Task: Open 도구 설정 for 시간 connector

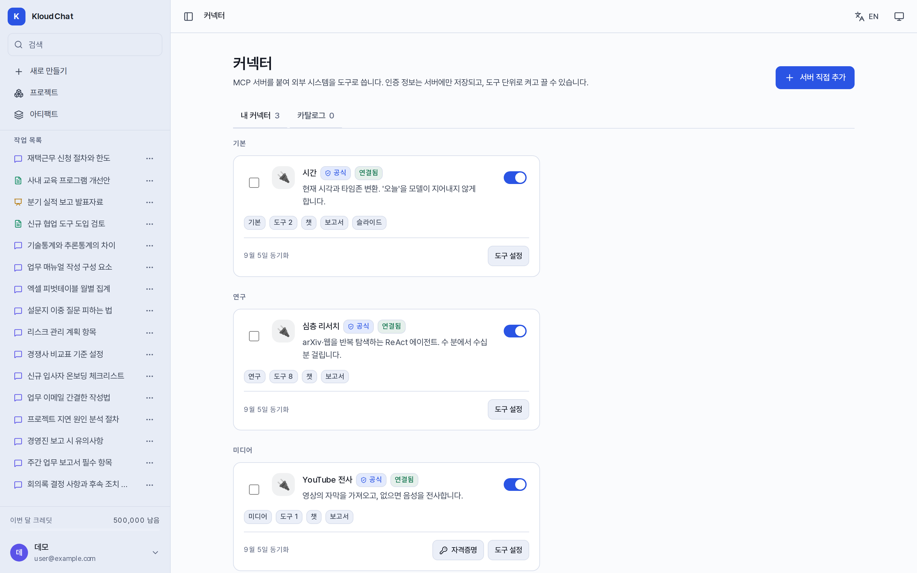Action: click(508, 256)
